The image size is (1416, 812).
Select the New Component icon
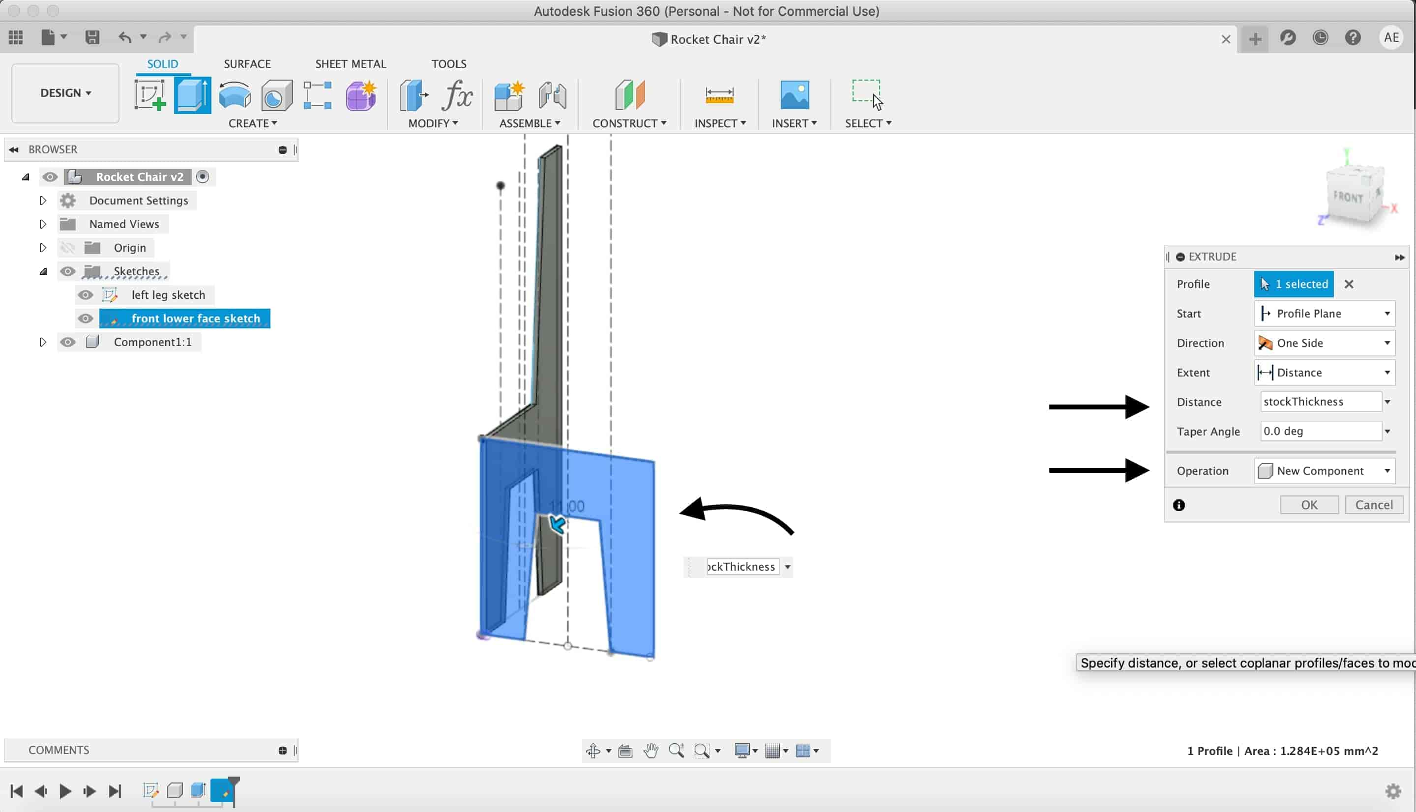pos(508,95)
